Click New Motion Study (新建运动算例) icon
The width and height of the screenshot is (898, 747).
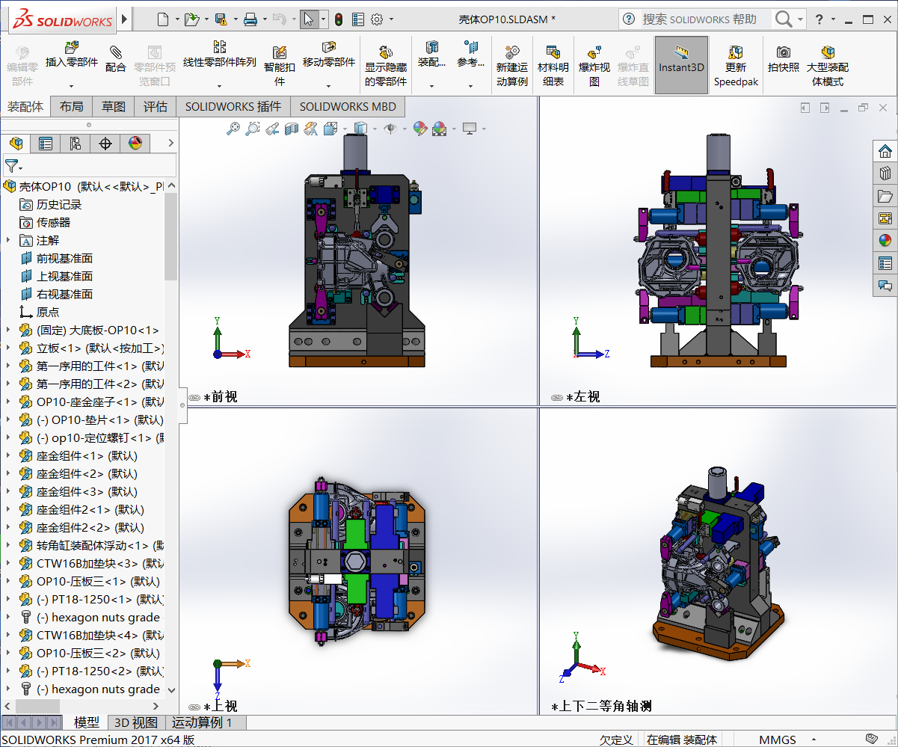pyautogui.click(x=512, y=52)
